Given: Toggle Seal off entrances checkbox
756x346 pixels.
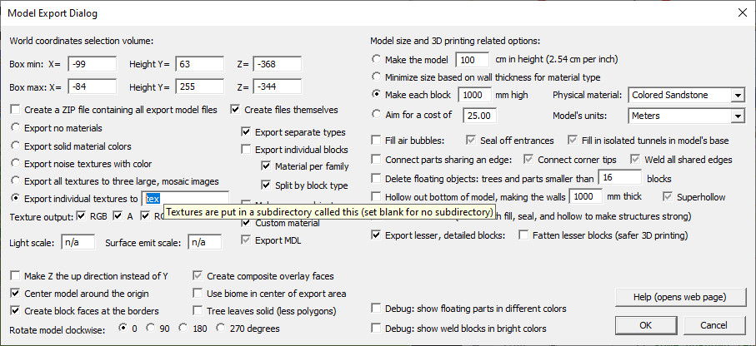Looking at the screenshot, I should tap(471, 141).
